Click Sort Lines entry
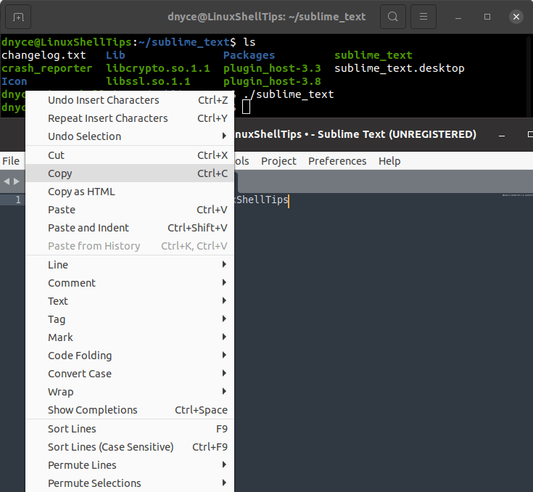This screenshot has height=492, width=533. pyautogui.click(x=130, y=429)
